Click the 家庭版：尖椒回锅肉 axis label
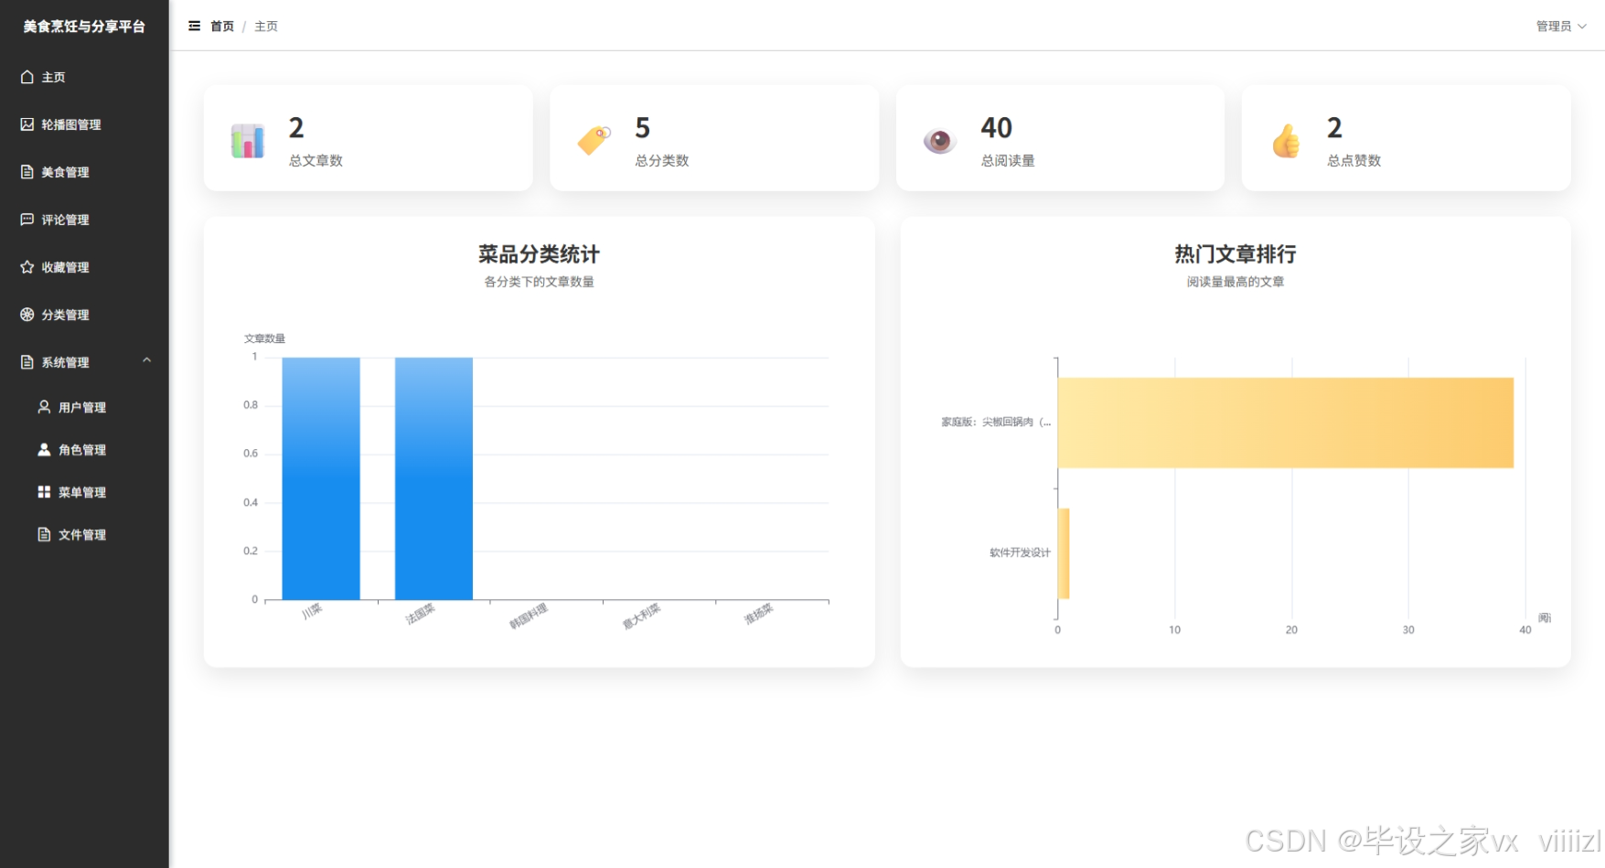Image resolution: width=1605 pixels, height=868 pixels. (996, 423)
